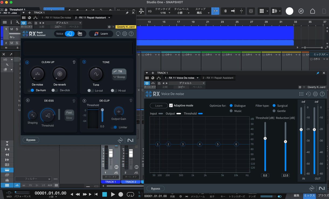Toggle the De-hum switch
The width and height of the screenshot is (329, 199).
click(x=31, y=90)
